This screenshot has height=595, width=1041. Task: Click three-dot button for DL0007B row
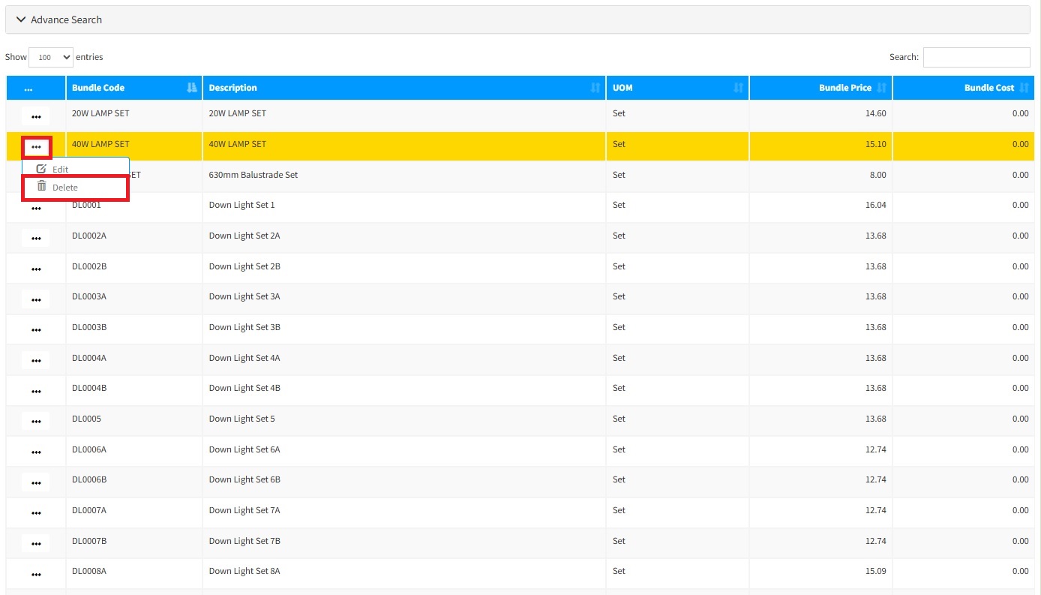pyautogui.click(x=36, y=543)
